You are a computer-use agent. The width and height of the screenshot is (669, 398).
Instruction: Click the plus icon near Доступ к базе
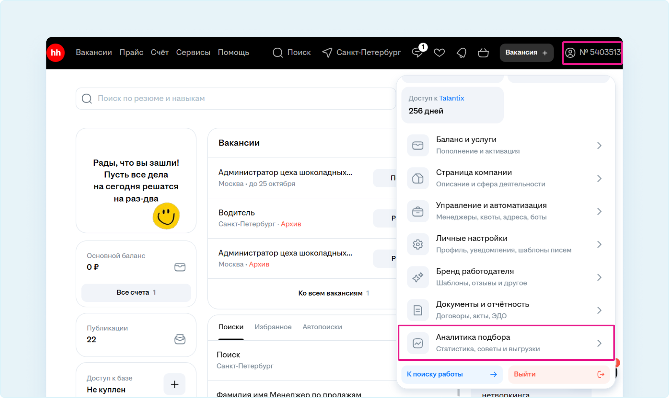point(174,384)
